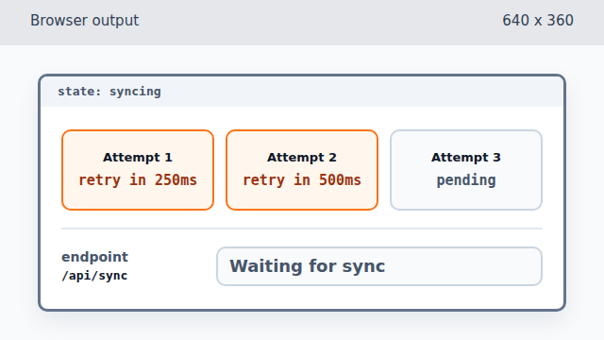Viewport: 604px width, 340px height.
Task: Click the 'pending' status text
Action: click(x=466, y=180)
